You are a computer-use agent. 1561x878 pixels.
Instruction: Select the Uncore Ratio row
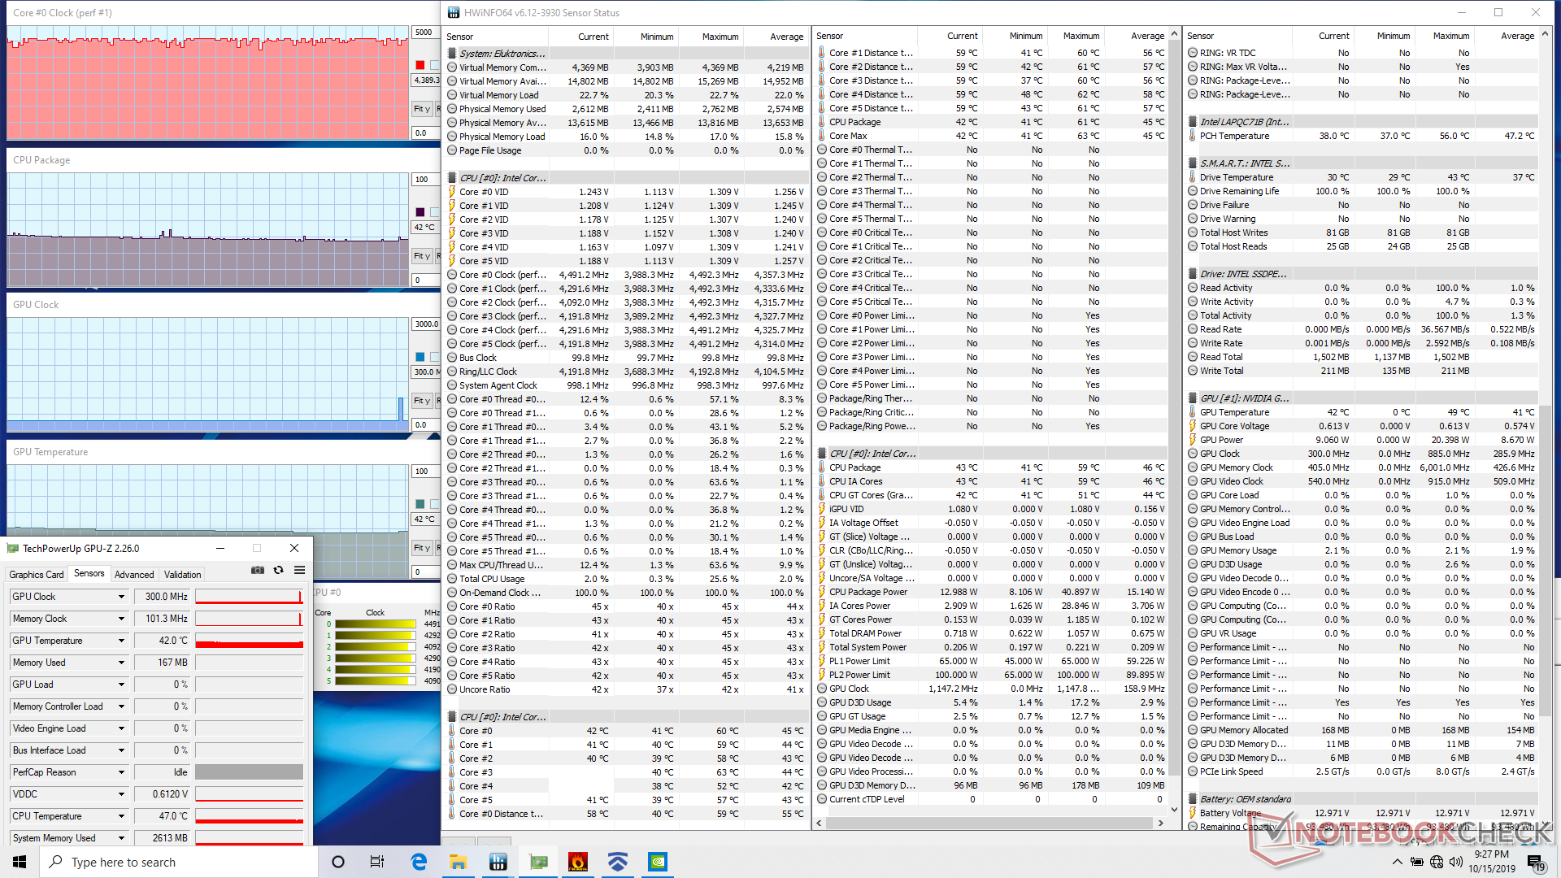click(626, 689)
